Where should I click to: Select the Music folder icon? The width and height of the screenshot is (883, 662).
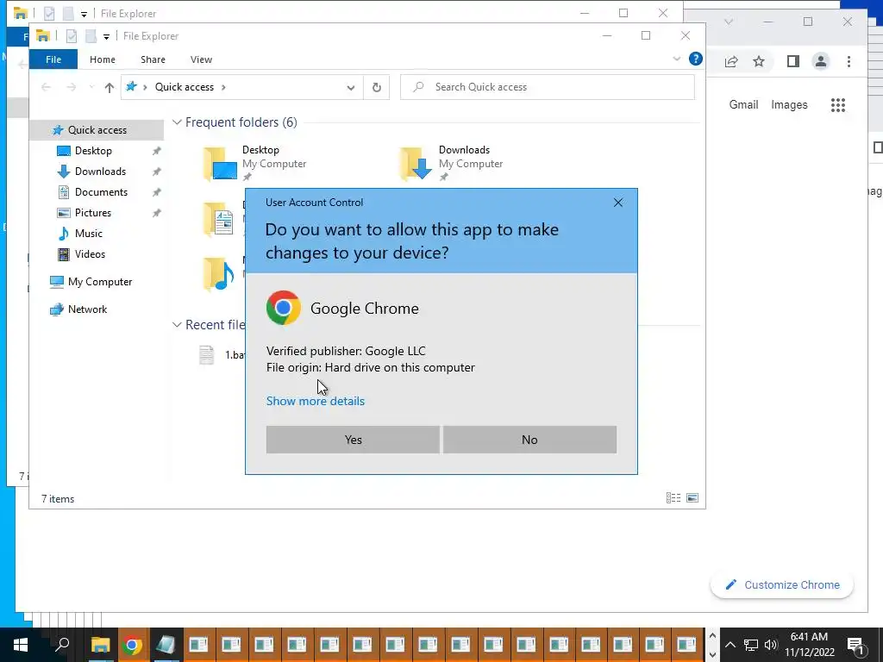point(218,273)
